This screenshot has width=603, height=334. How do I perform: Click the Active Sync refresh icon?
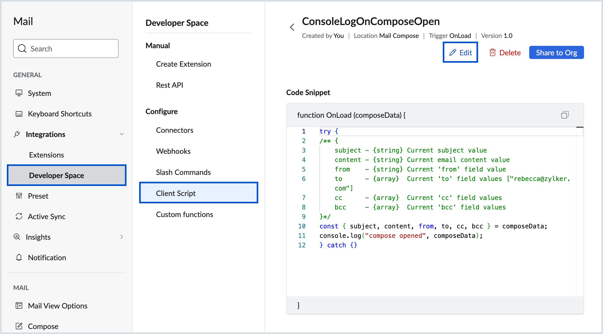click(19, 216)
